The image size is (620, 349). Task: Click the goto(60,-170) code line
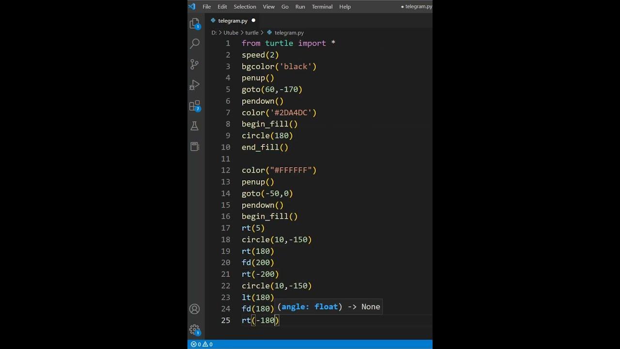click(x=272, y=90)
